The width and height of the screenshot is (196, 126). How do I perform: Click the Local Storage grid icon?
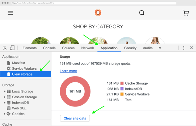[x=8, y=91]
